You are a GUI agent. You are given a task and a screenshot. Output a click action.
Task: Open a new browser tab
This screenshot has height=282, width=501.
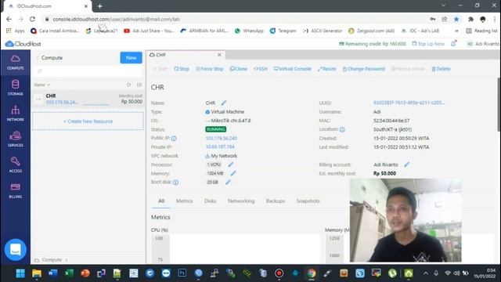pos(99,6)
